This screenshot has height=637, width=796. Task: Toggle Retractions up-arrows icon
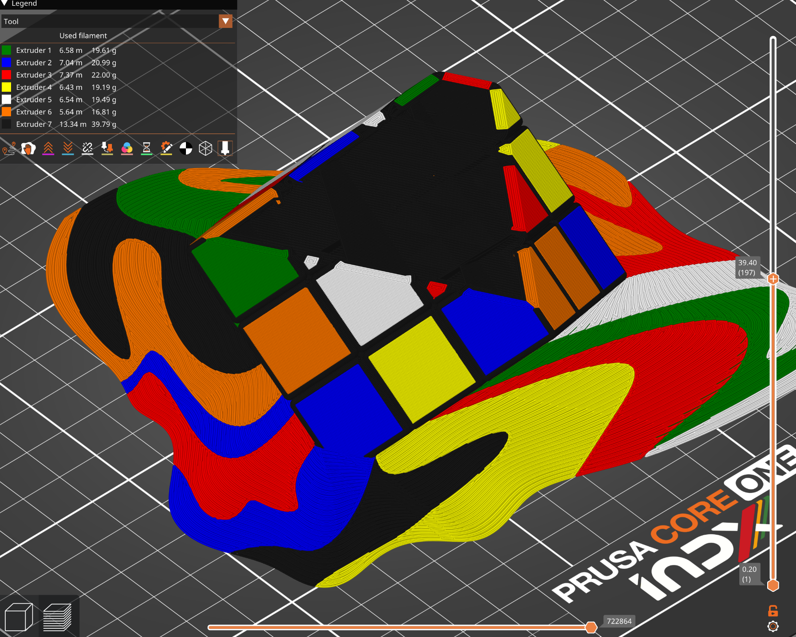point(48,148)
